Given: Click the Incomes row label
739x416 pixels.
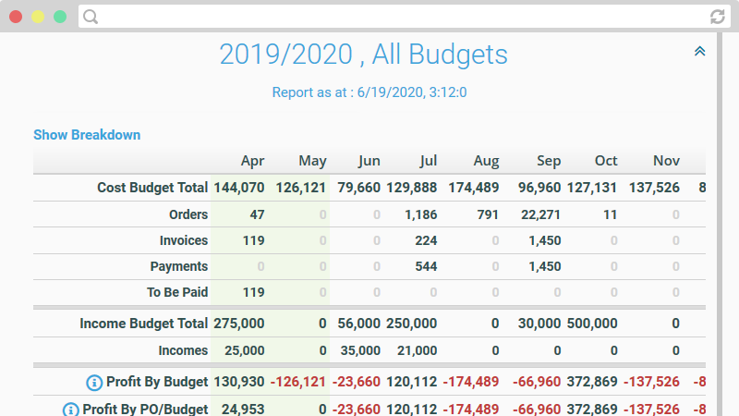Looking at the screenshot, I should (183, 350).
